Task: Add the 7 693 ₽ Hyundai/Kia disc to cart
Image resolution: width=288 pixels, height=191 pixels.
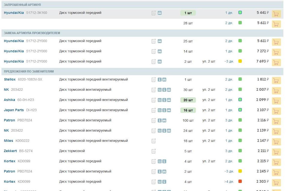Action: (x=276, y=62)
